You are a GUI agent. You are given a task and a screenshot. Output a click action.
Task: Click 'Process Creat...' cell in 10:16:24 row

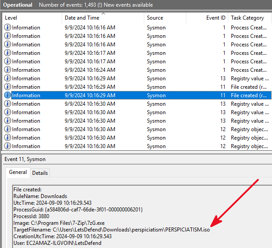click(x=249, y=70)
